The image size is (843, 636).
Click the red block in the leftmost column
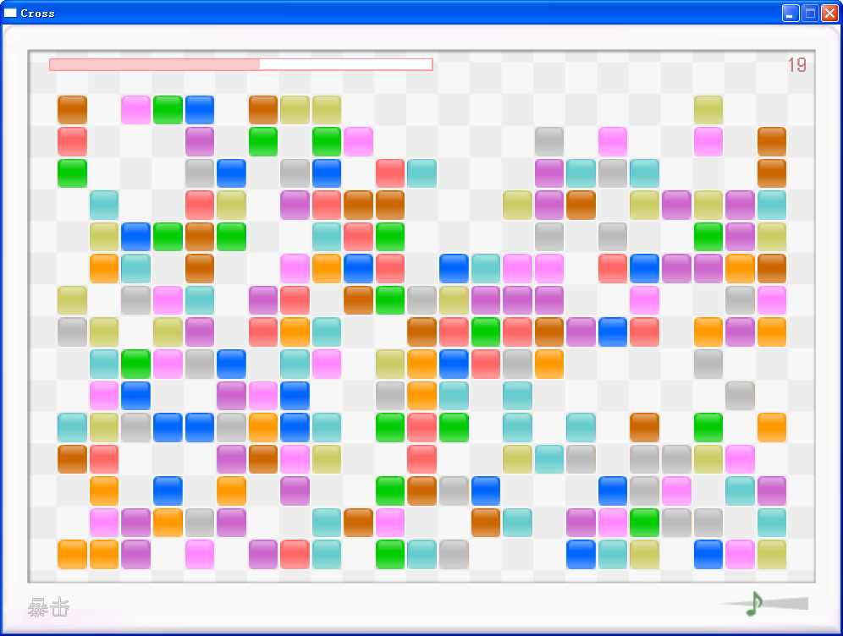72,142
